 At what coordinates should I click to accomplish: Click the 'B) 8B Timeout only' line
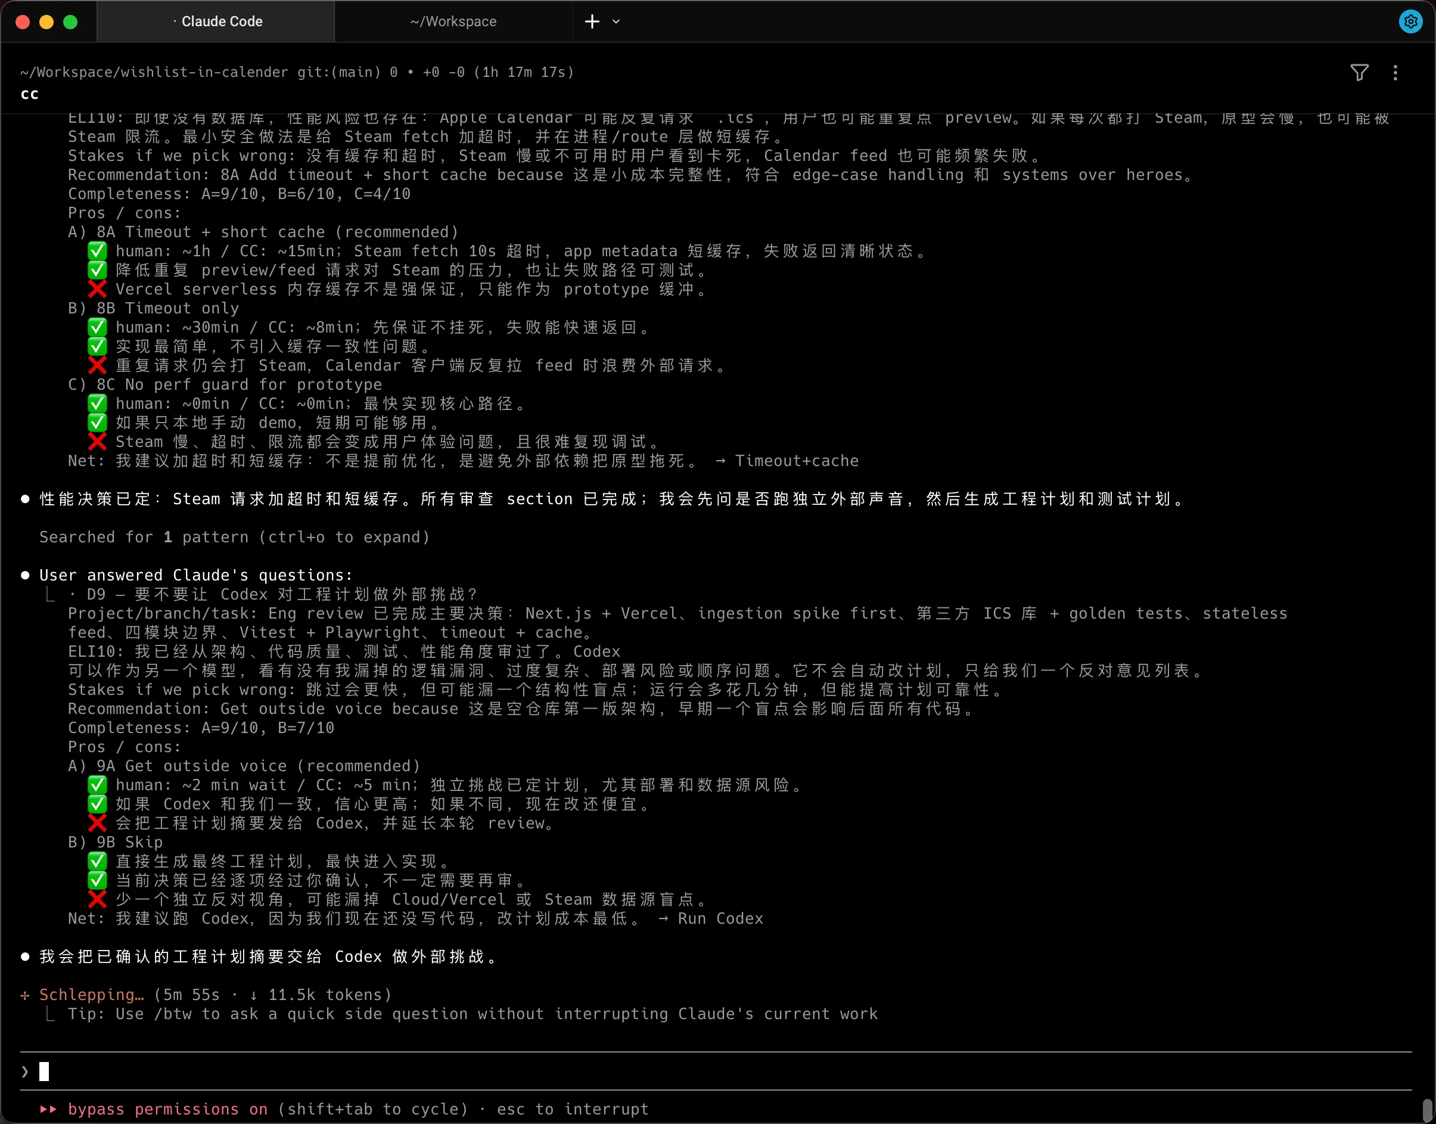pyautogui.click(x=153, y=308)
